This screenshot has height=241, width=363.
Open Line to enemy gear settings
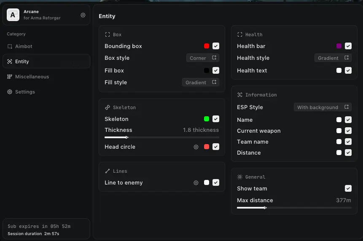tap(196, 183)
